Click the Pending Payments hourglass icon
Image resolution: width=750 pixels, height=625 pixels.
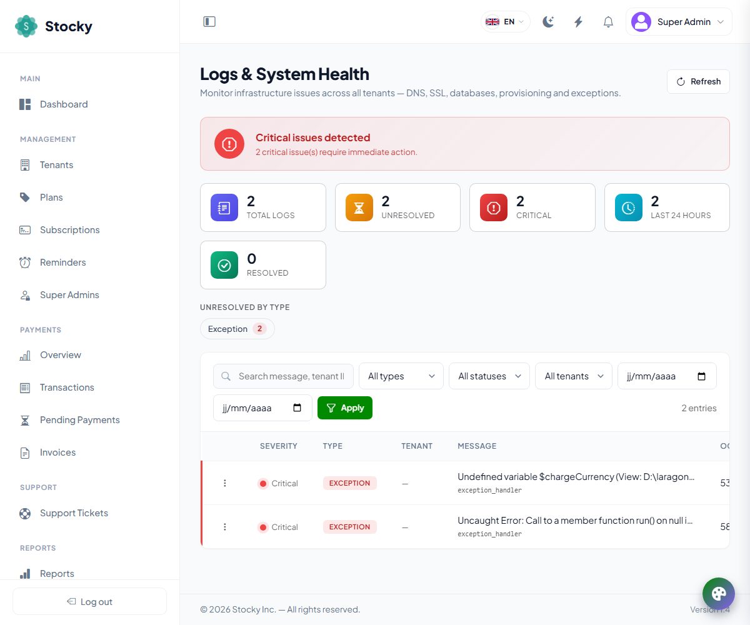click(x=25, y=420)
